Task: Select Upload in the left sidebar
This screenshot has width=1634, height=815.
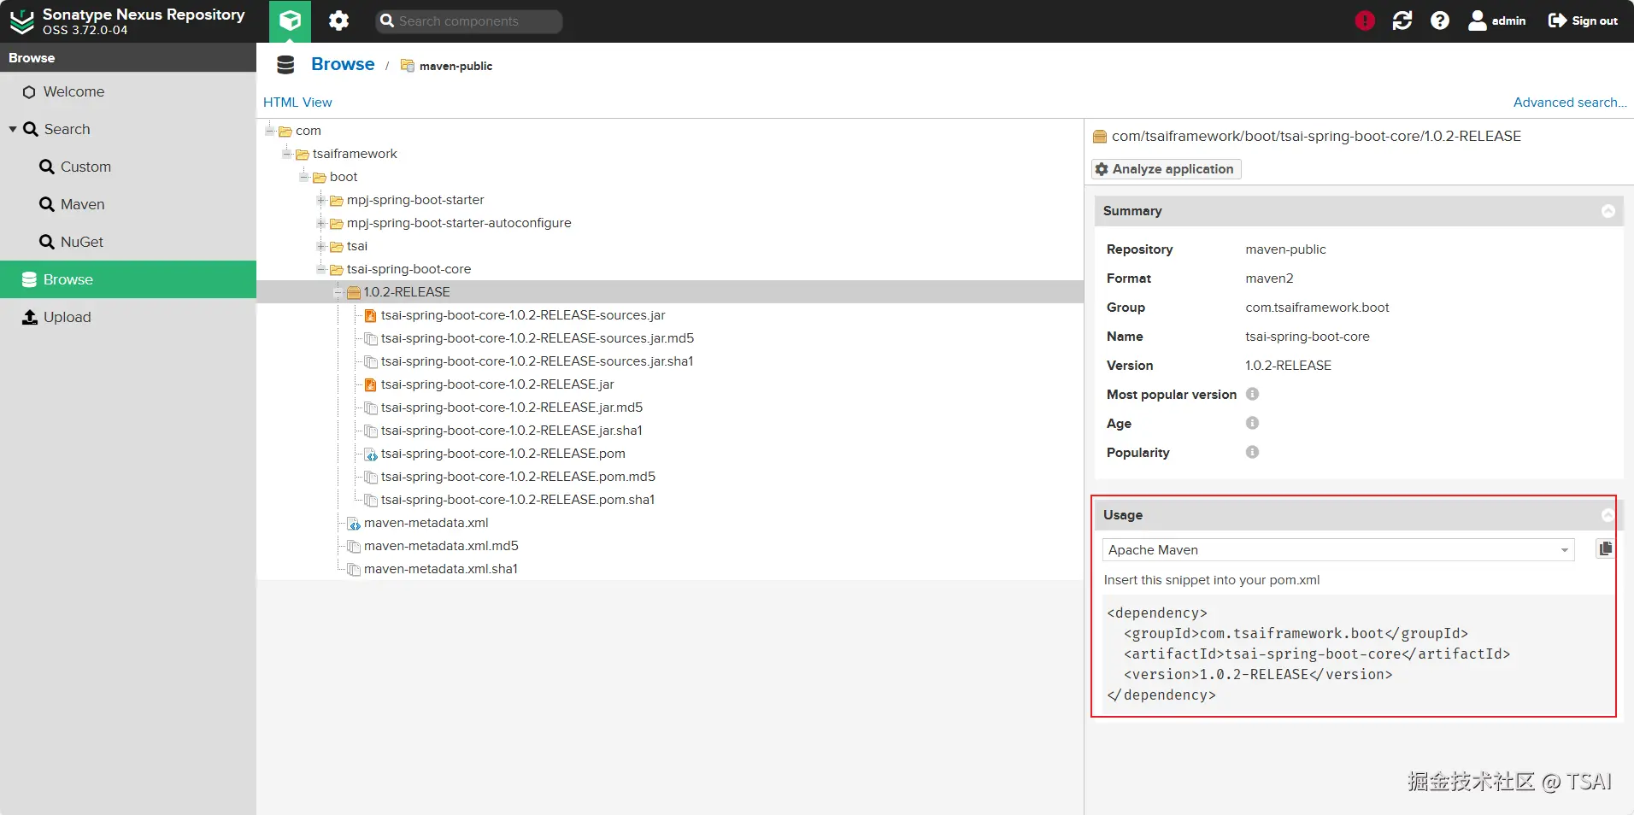Action: pos(67,317)
